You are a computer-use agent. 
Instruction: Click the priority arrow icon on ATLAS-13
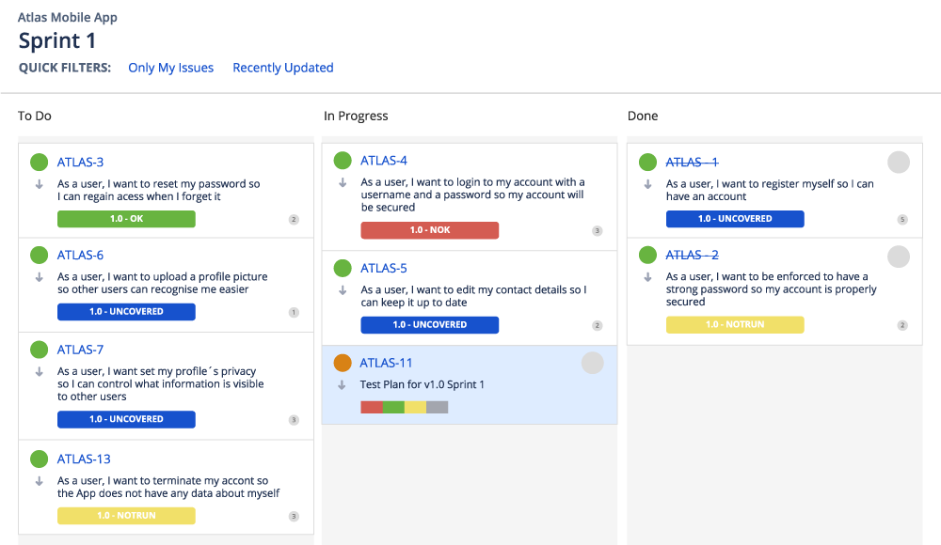[40, 481]
